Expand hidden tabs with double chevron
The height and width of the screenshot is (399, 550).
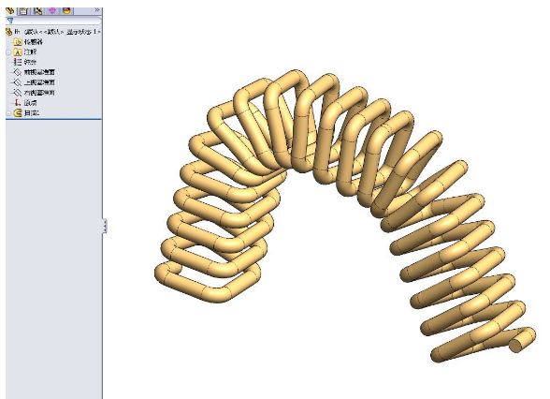pos(97,10)
